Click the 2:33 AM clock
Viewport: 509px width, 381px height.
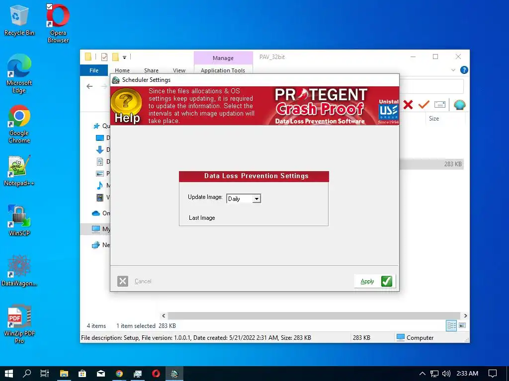pyautogui.click(x=467, y=374)
